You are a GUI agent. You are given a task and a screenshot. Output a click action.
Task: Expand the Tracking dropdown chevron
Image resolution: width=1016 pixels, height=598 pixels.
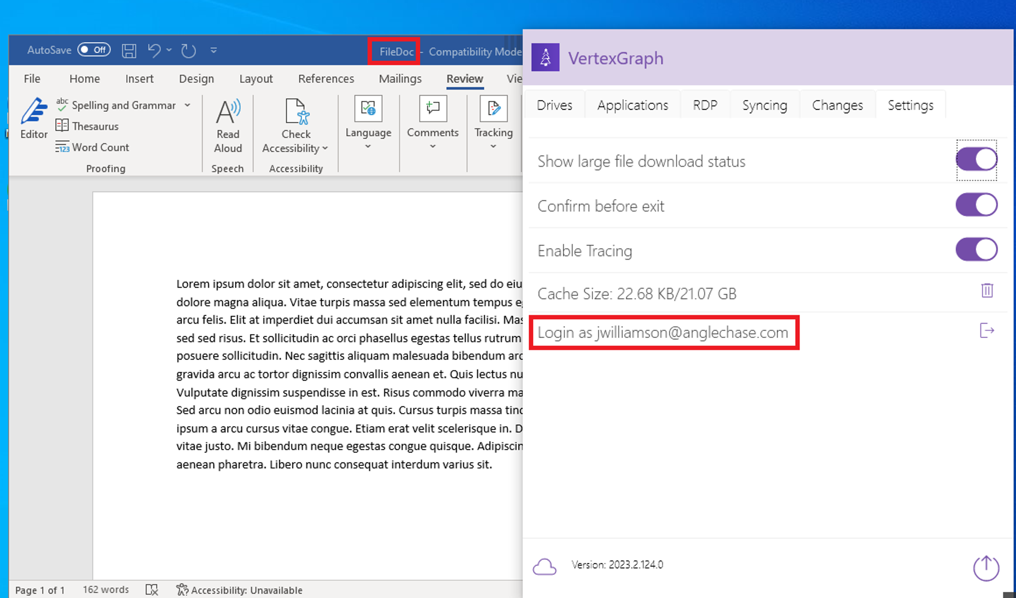(x=493, y=147)
